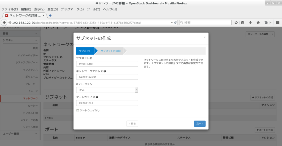Screen dimensions: 282x146
Task: Click the help icon next to ゲートウェイ IP
Action: pyautogui.click(x=97, y=97)
